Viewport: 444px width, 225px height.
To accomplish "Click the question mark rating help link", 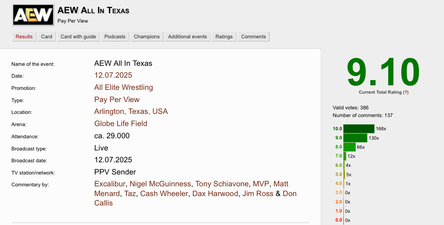I will click(406, 92).
